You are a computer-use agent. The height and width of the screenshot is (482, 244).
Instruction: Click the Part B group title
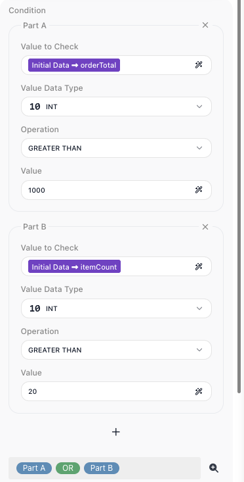pos(35,227)
